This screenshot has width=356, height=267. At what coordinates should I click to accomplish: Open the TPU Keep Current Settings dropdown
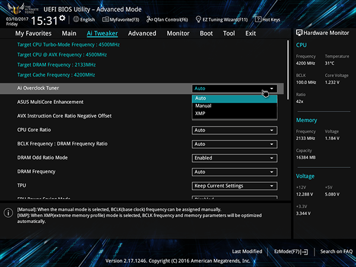point(234,186)
